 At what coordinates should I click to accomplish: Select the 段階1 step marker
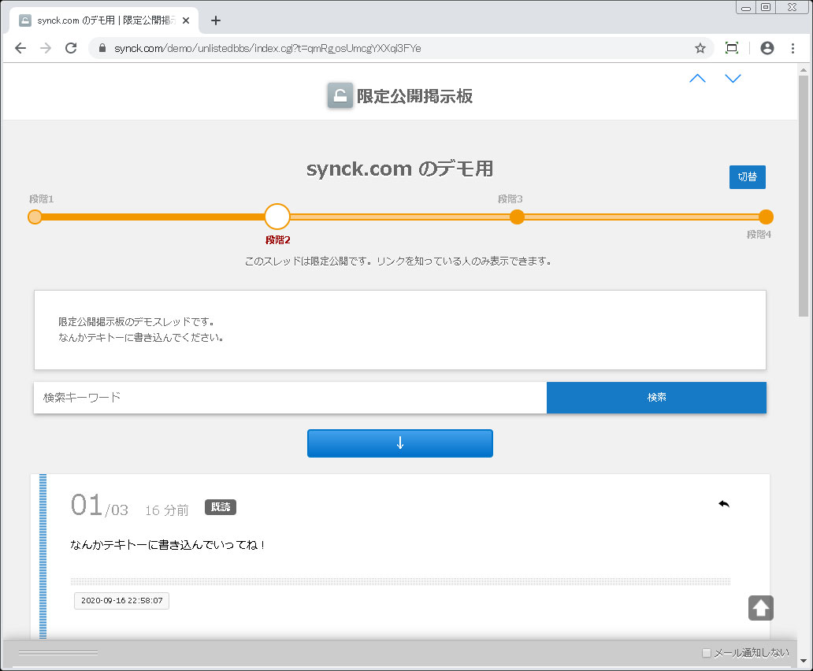pos(35,217)
